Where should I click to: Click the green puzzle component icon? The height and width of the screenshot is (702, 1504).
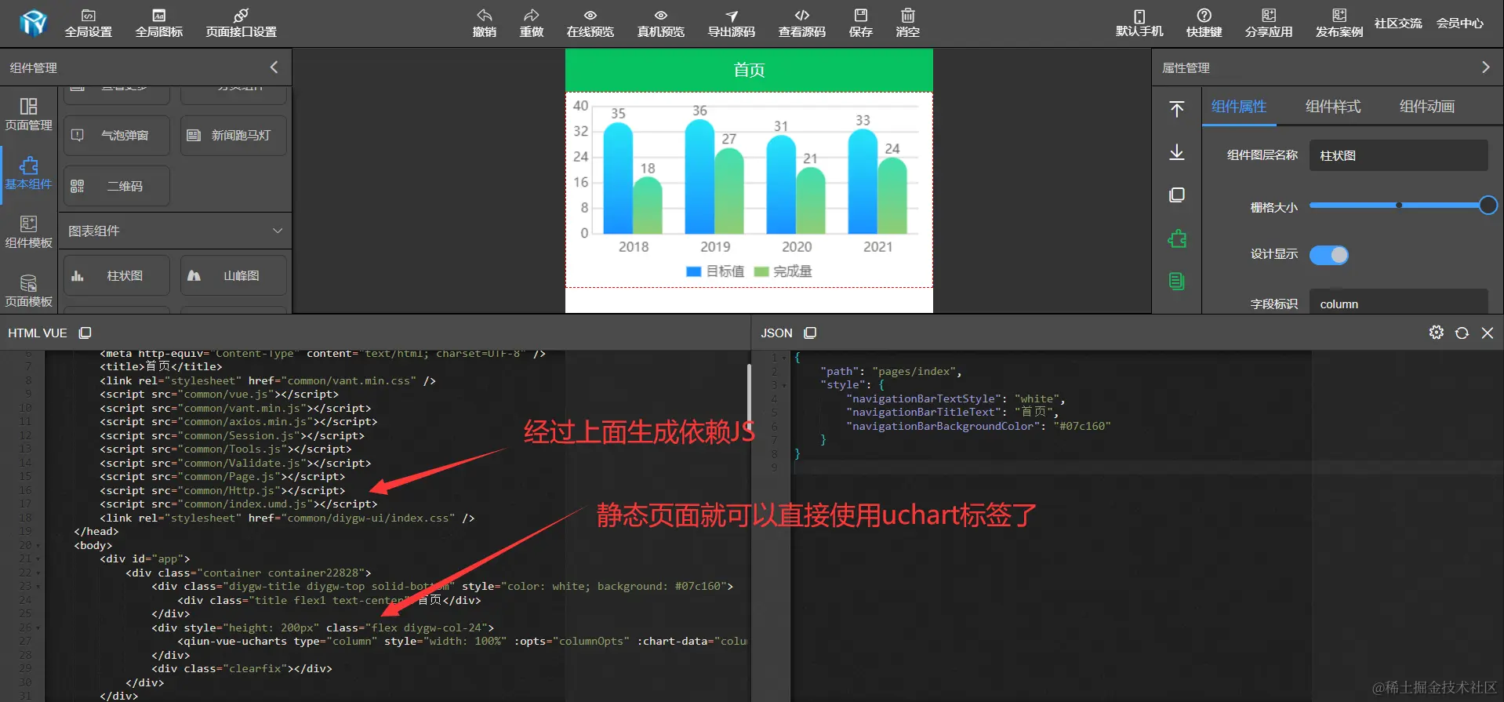(x=1176, y=238)
